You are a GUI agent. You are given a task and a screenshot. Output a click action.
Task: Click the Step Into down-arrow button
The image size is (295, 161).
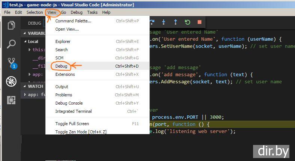[x=164, y=22]
